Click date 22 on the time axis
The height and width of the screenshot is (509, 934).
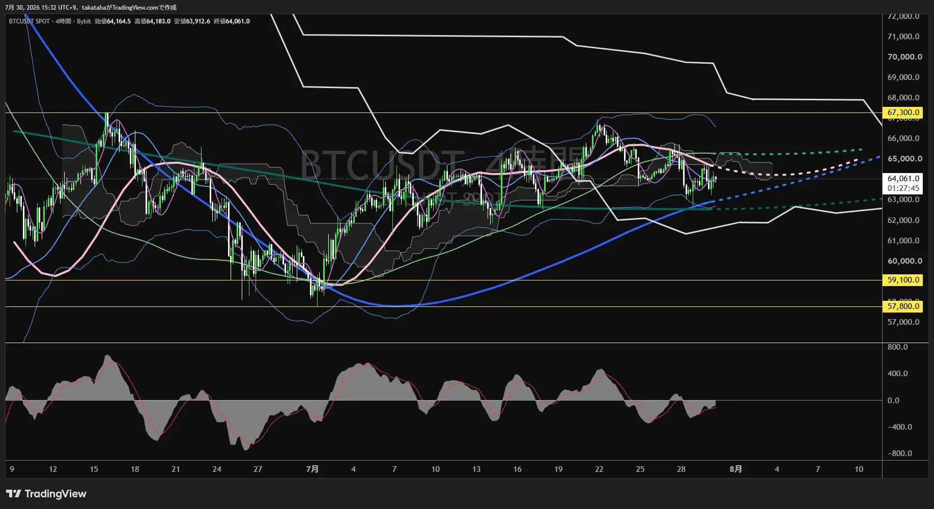tap(599, 469)
